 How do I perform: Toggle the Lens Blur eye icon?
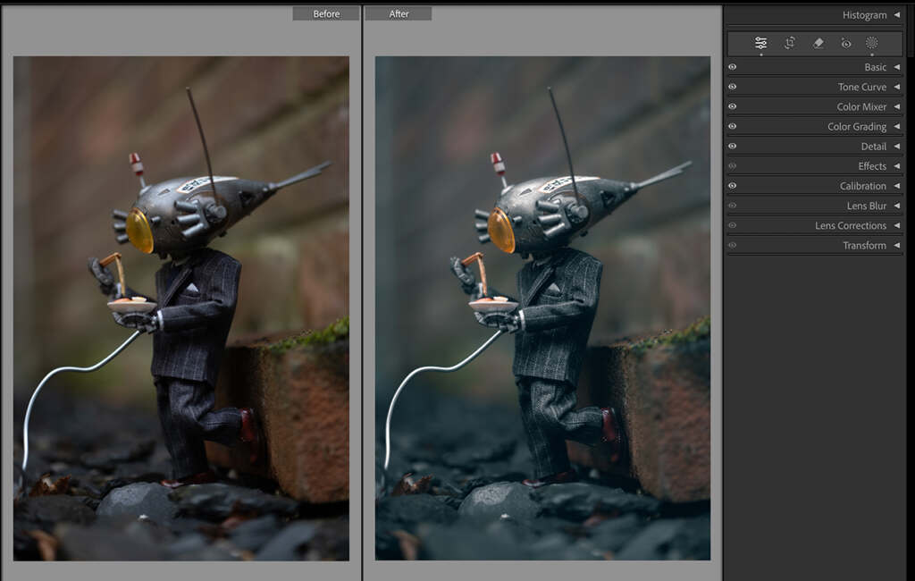tap(733, 206)
